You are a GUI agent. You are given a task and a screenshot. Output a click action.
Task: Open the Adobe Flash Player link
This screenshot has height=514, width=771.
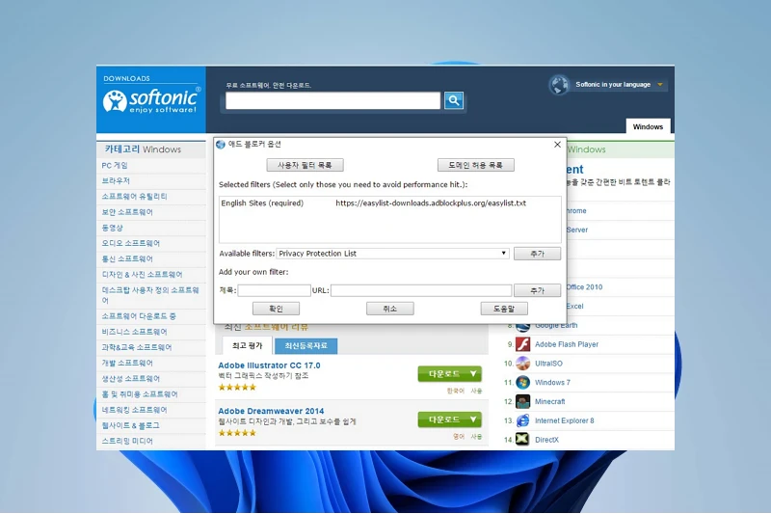567,344
